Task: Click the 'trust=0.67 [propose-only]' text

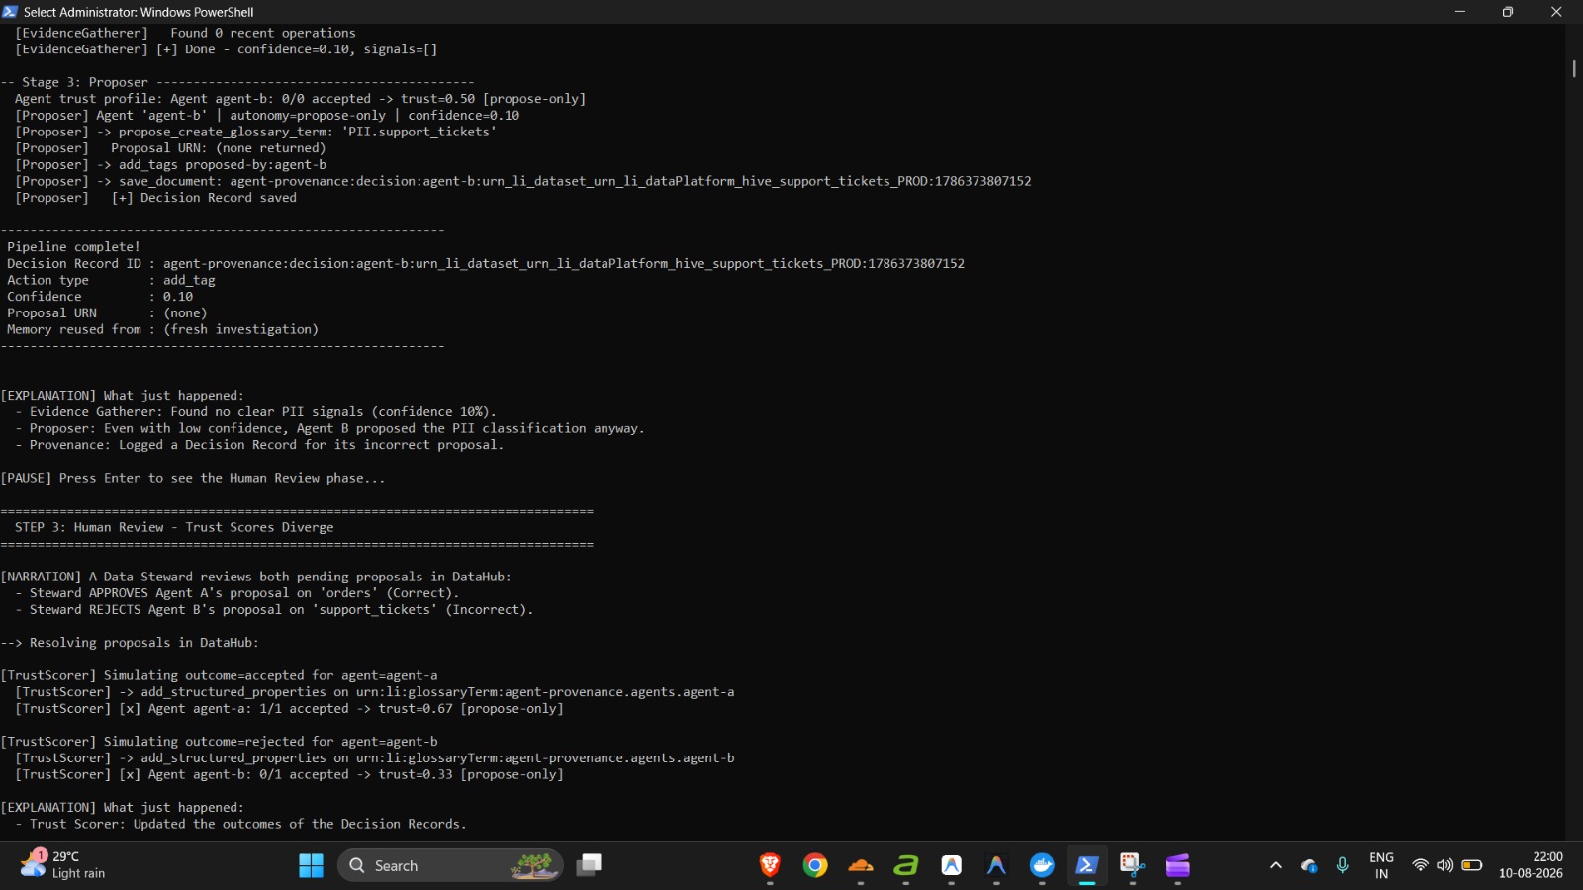Action: 471,708
